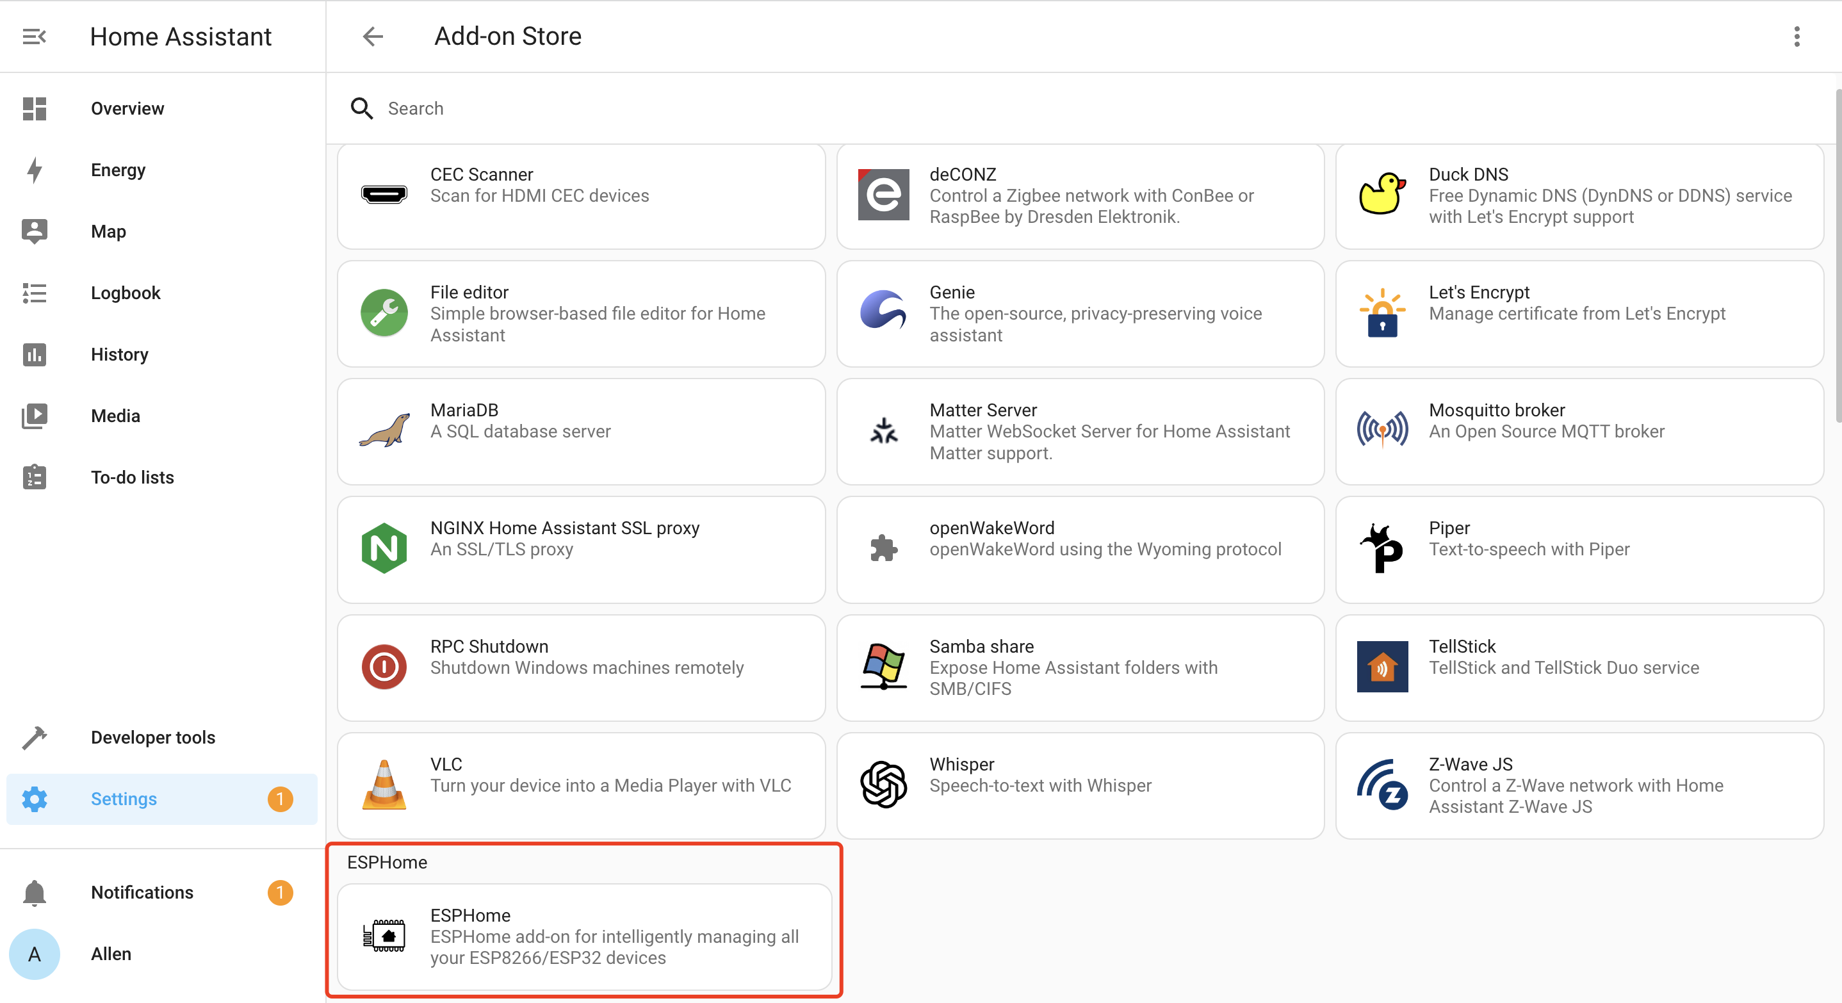1842x1003 pixels.
Task: Click the Home Assistant title text
Action: pyautogui.click(x=181, y=37)
